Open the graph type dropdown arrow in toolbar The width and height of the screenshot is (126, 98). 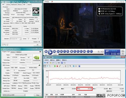(x=52, y=66)
